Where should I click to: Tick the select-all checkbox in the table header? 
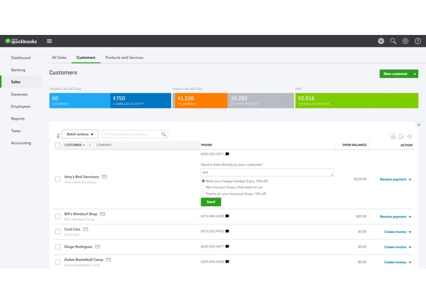(58, 145)
